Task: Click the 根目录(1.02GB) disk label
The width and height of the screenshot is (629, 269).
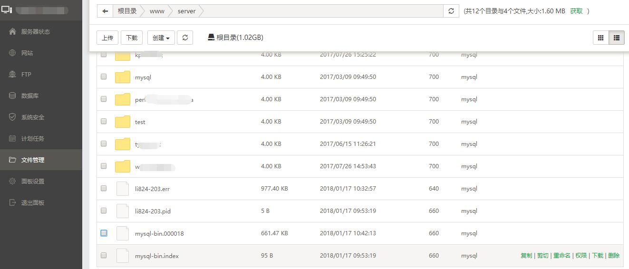Action: click(x=240, y=38)
